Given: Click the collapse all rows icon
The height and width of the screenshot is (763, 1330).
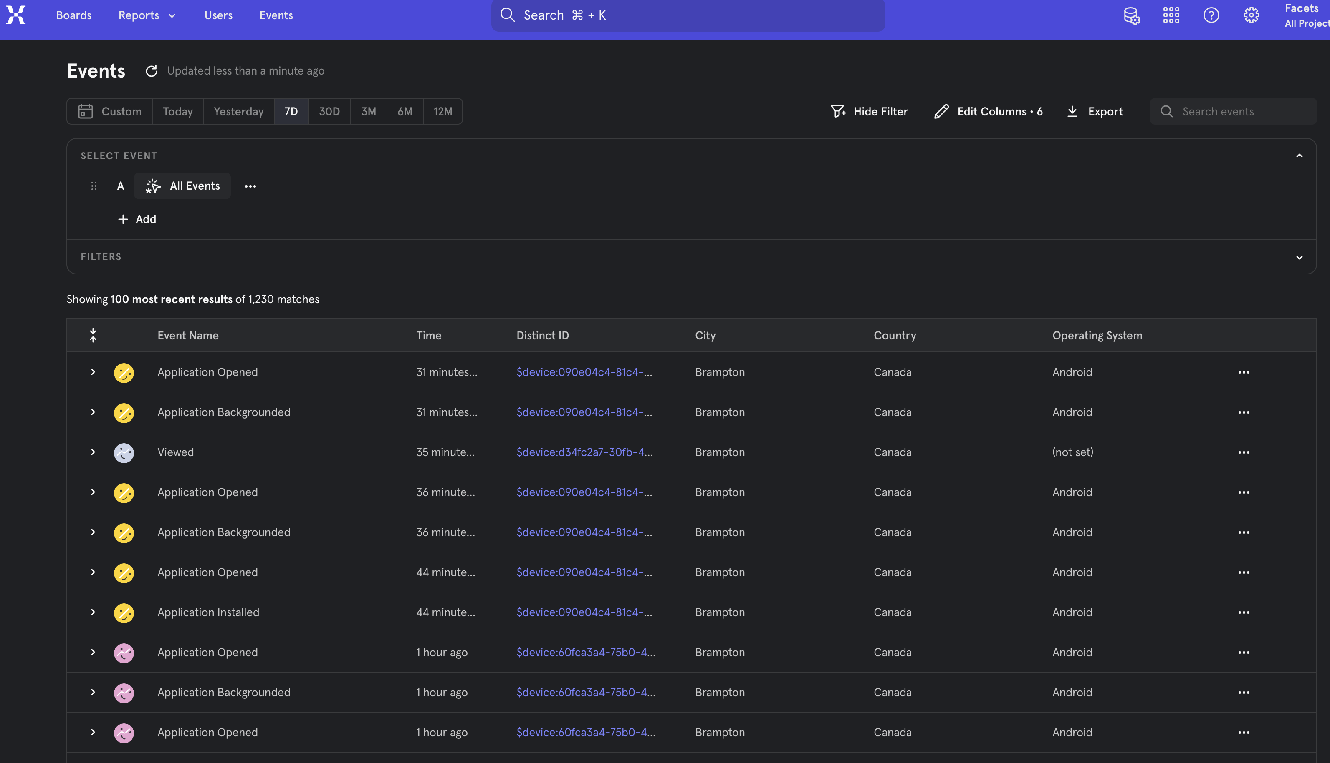Looking at the screenshot, I should click(93, 335).
